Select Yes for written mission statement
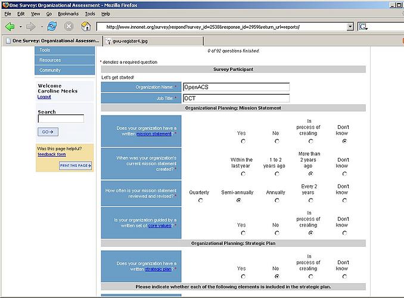 coord(243,141)
